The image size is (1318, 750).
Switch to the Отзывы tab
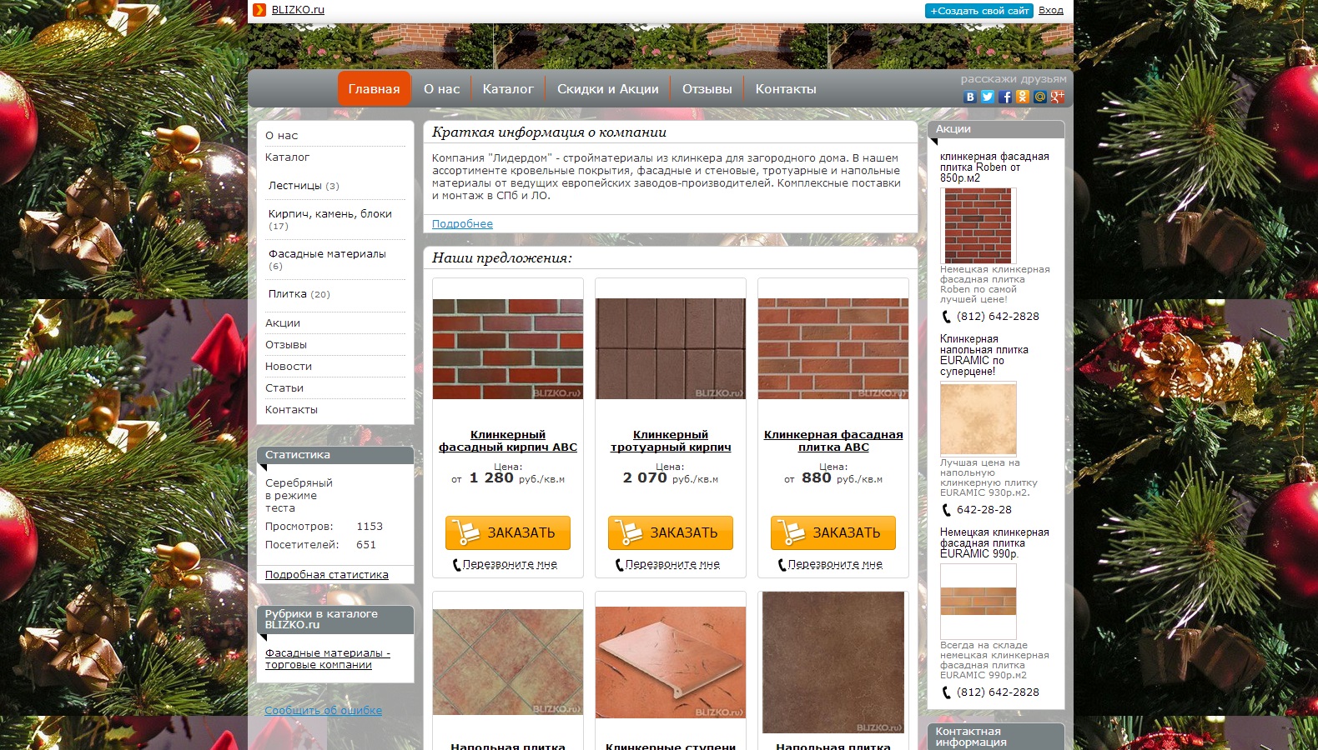coord(707,88)
